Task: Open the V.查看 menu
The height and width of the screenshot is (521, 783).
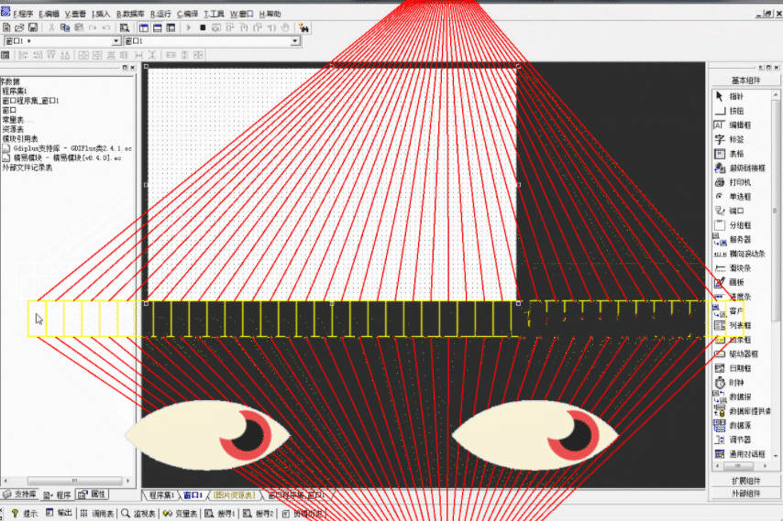Action: click(75, 14)
